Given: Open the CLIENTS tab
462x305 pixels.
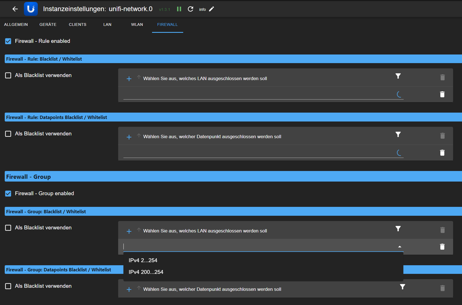Looking at the screenshot, I should click(78, 24).
